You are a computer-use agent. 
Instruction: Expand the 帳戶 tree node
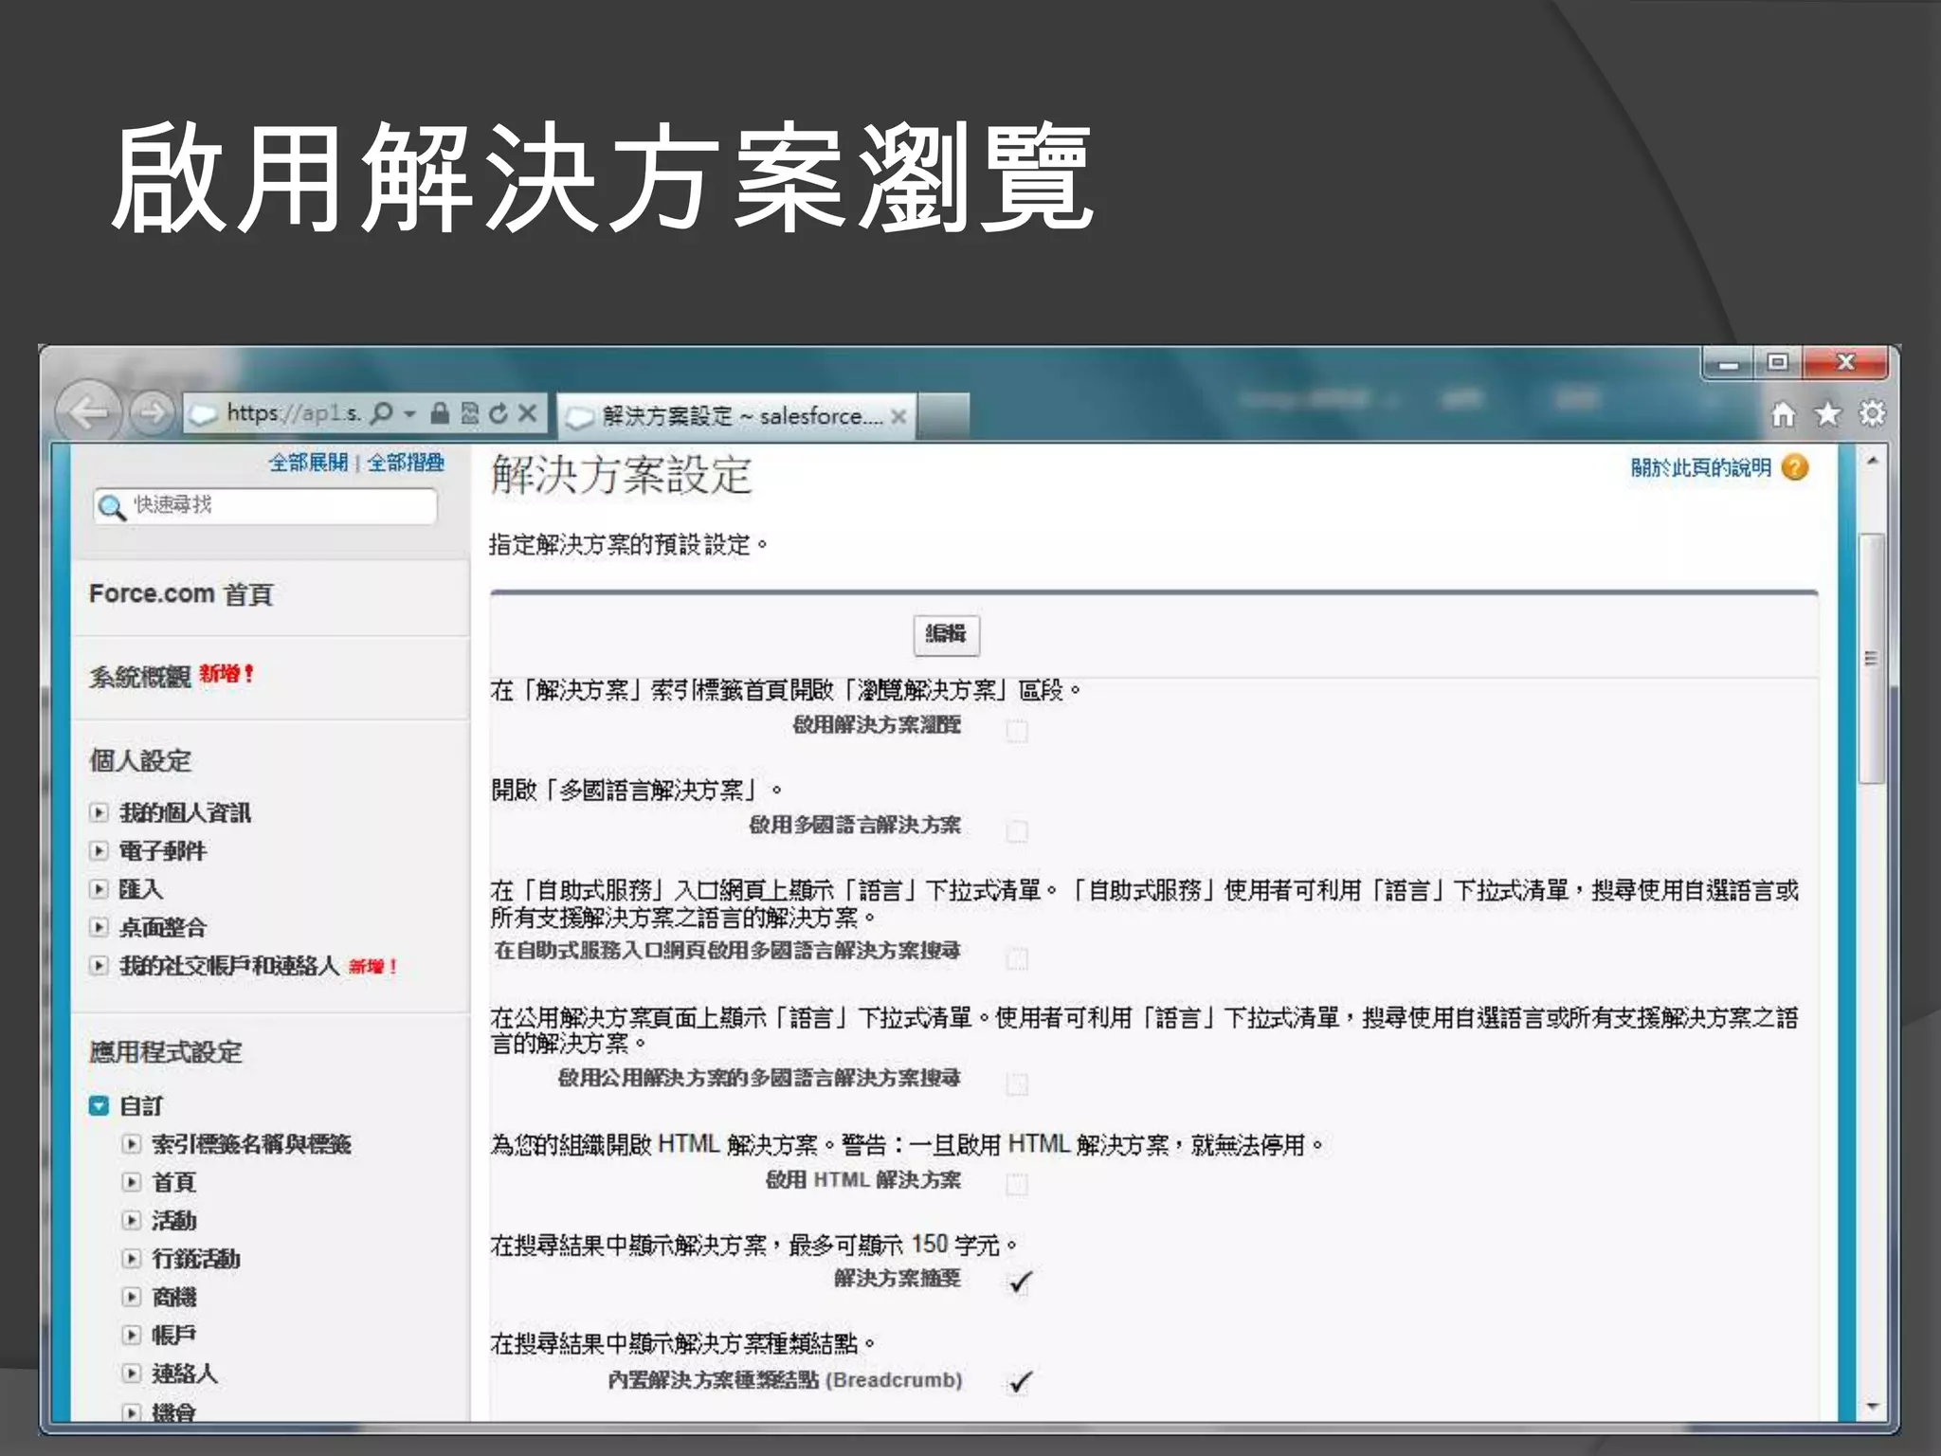[132, 1335]
